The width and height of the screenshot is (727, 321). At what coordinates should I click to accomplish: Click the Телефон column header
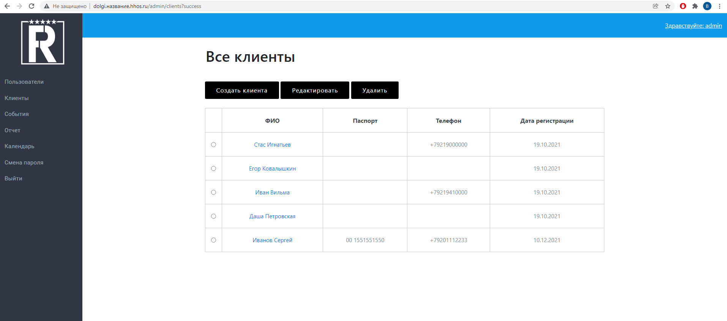point(448,121)
